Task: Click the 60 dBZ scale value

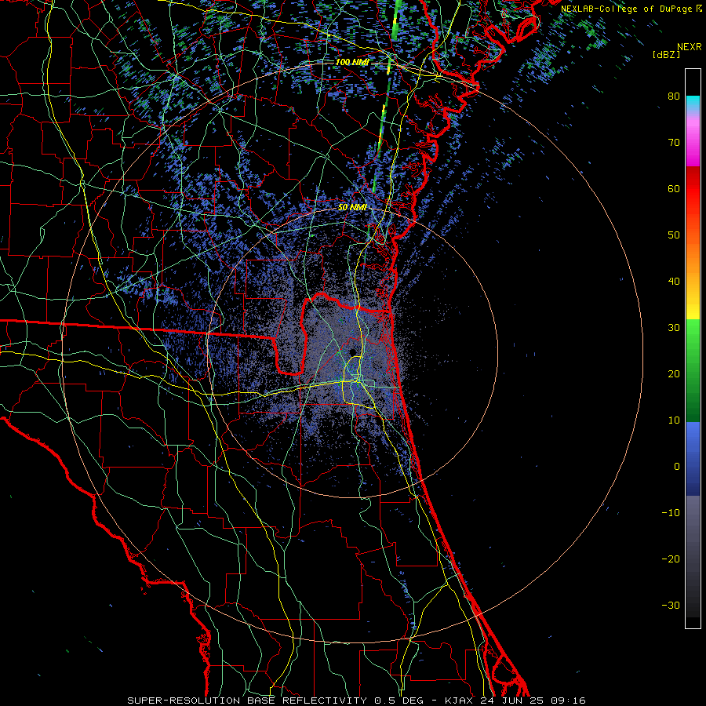Action: (x=674, y=188)
